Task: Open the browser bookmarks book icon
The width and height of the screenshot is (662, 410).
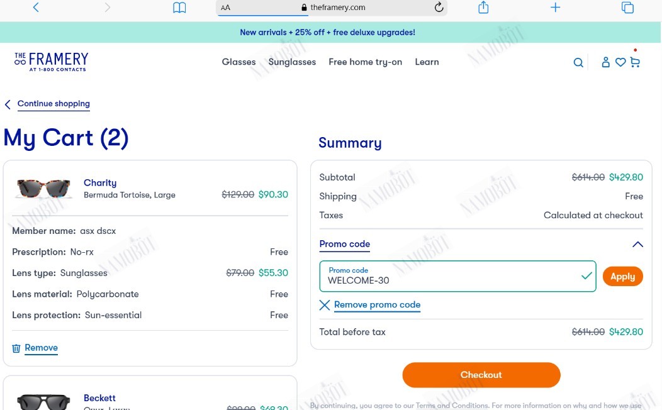Action: click(x=179, y=8)
